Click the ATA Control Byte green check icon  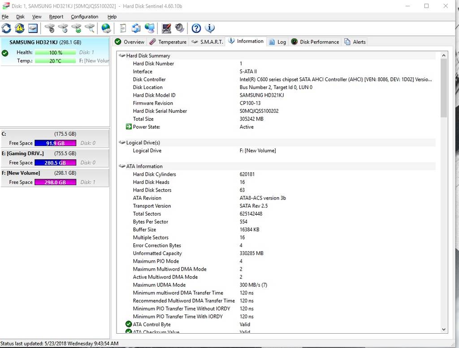tap(129, 324)
